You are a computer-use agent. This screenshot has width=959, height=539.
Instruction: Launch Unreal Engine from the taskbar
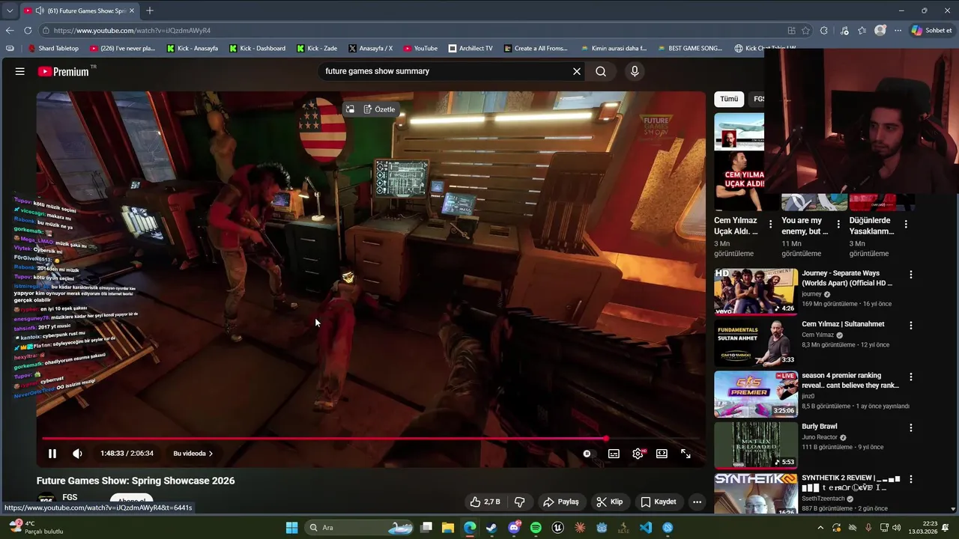pyautogui.click(x=557, y=528)
